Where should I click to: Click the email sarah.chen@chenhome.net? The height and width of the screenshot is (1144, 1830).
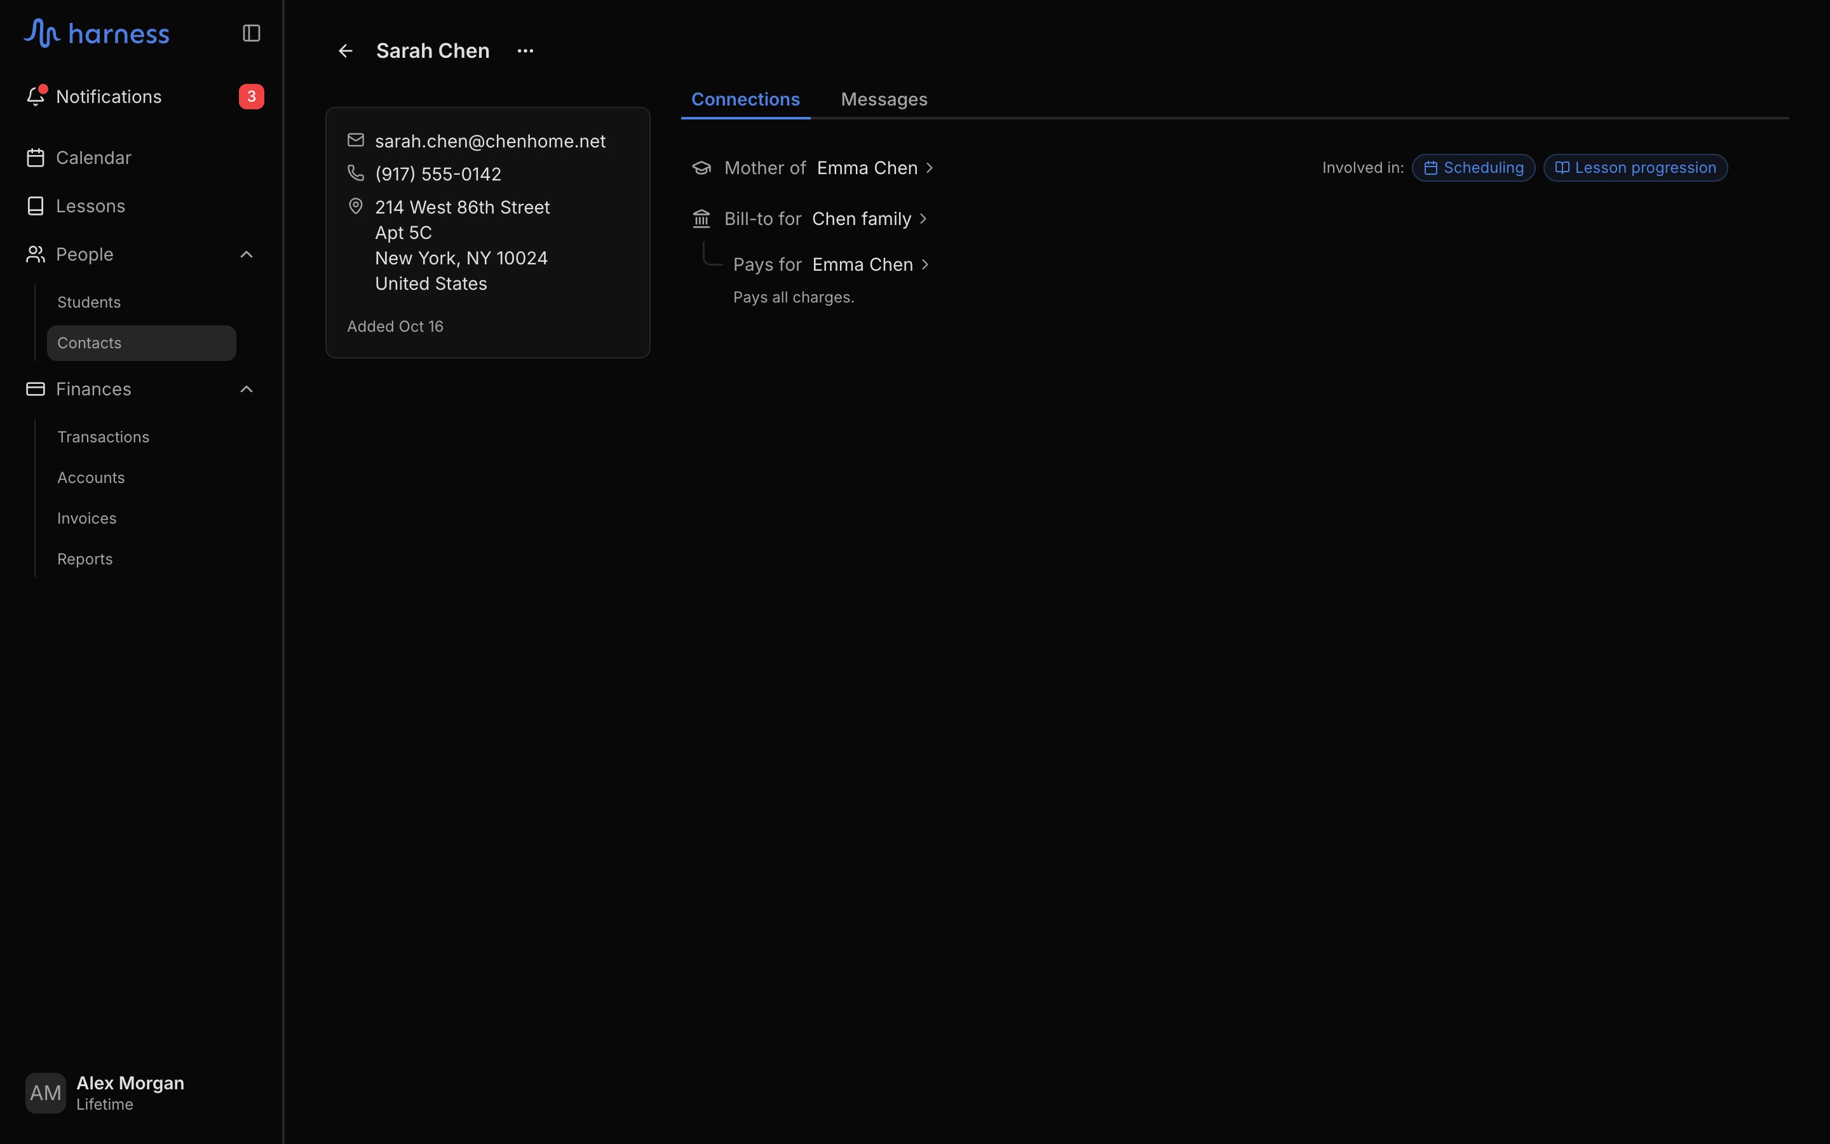point(490,140)
